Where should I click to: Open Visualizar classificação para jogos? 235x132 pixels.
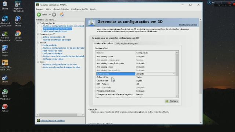click(57, 40)
